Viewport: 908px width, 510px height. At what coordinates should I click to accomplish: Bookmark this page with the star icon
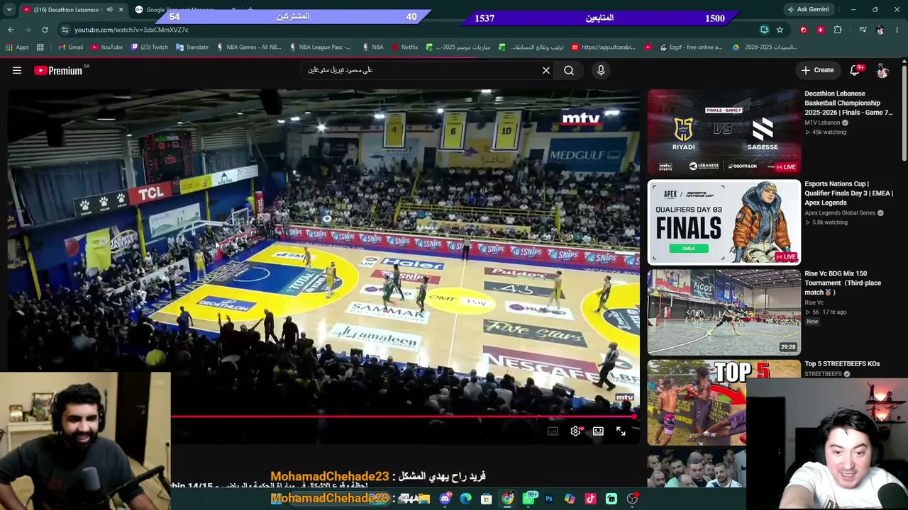(x=780, y=30)
